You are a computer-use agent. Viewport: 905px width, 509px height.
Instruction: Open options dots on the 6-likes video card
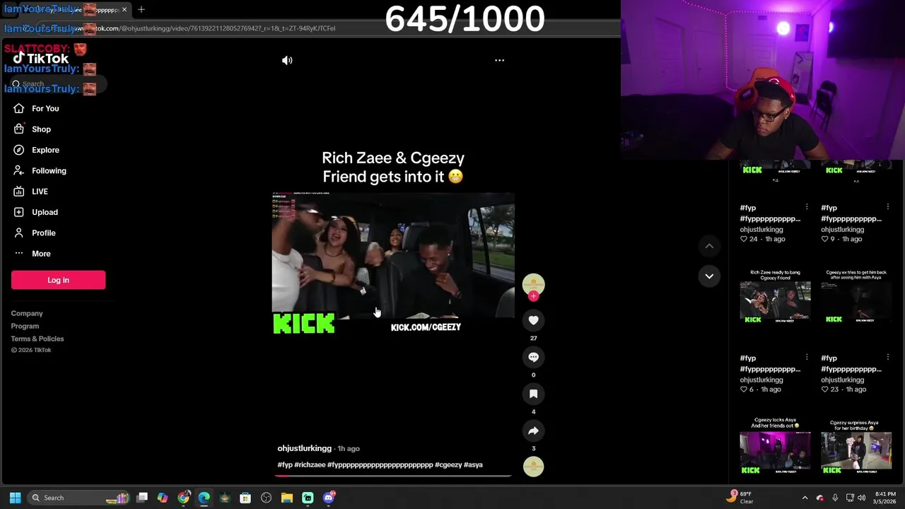tap(807, 358)
